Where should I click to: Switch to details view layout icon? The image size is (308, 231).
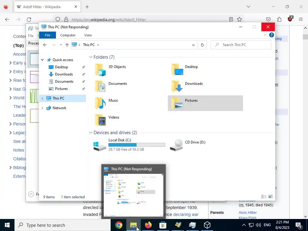coord(264,197)
